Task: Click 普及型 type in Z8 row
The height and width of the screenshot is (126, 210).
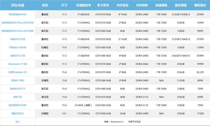Action: 45,97
